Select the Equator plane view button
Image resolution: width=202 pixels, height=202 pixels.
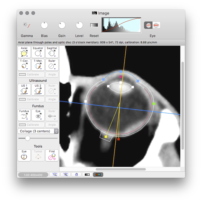[38, 52]
